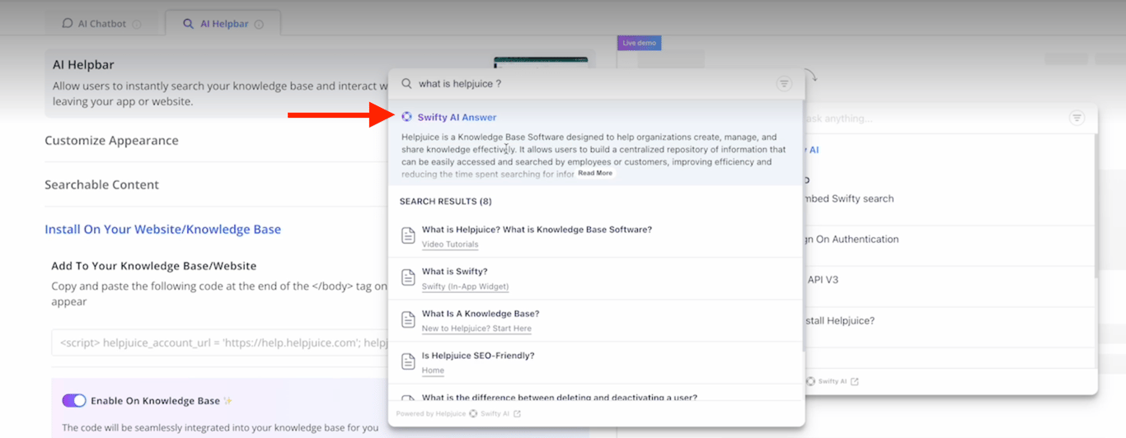
Task: Click external-link icon in front popup footer
Action: 517,414
